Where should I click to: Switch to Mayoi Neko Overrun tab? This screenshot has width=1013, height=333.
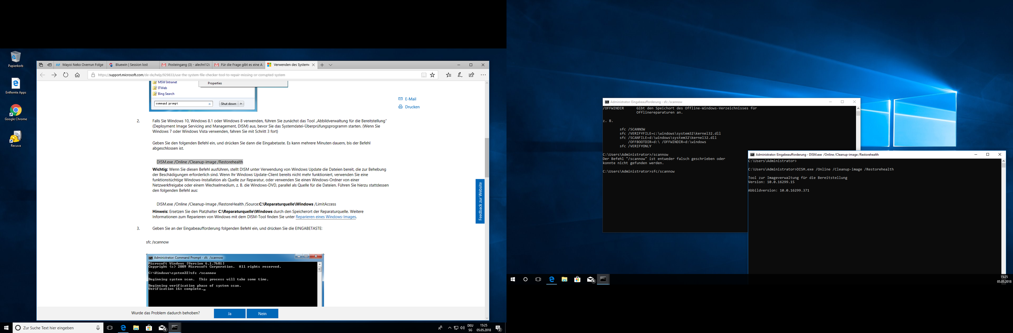click(80, 65)
